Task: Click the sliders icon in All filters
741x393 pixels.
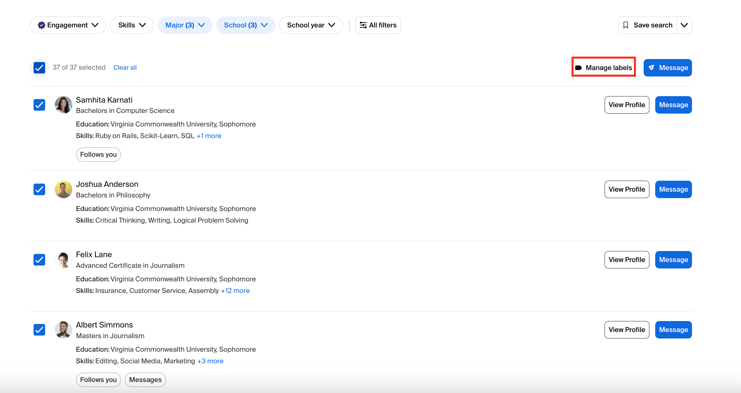Action: pos(363,25)
